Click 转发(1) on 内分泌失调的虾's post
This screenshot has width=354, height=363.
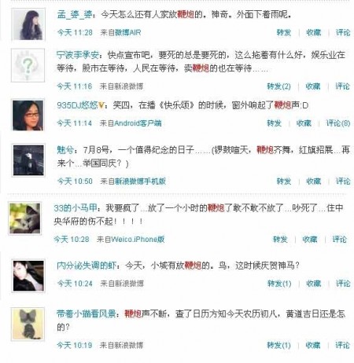[279, 284]
